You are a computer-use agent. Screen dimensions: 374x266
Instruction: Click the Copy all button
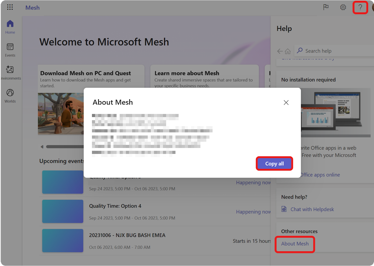(274, 163)
